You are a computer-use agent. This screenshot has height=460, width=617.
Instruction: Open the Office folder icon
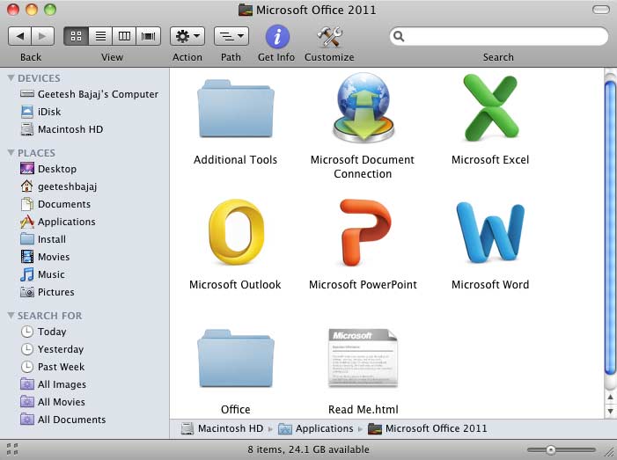(235, 359)
